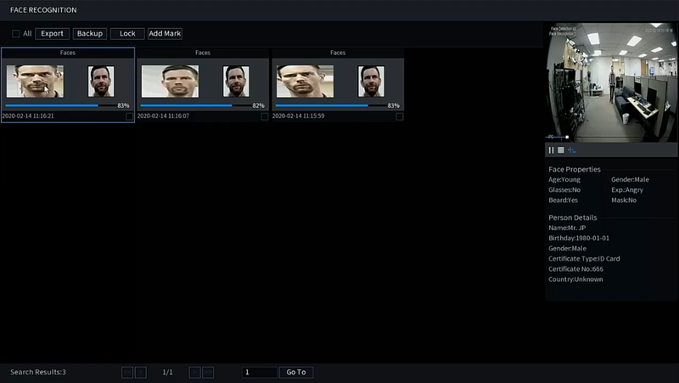This screenshot has width=679, height=383.
Task: Click the Age:Young property
Action: click(x=564, y=179)
